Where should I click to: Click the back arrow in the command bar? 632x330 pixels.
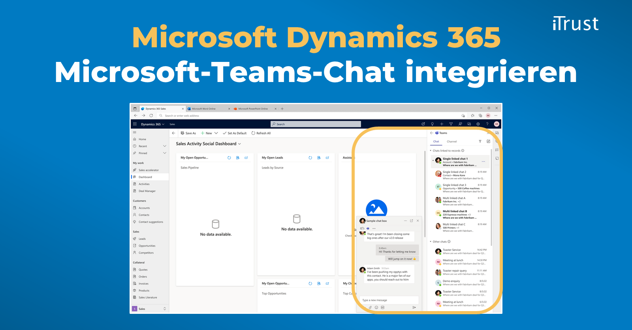173,133
